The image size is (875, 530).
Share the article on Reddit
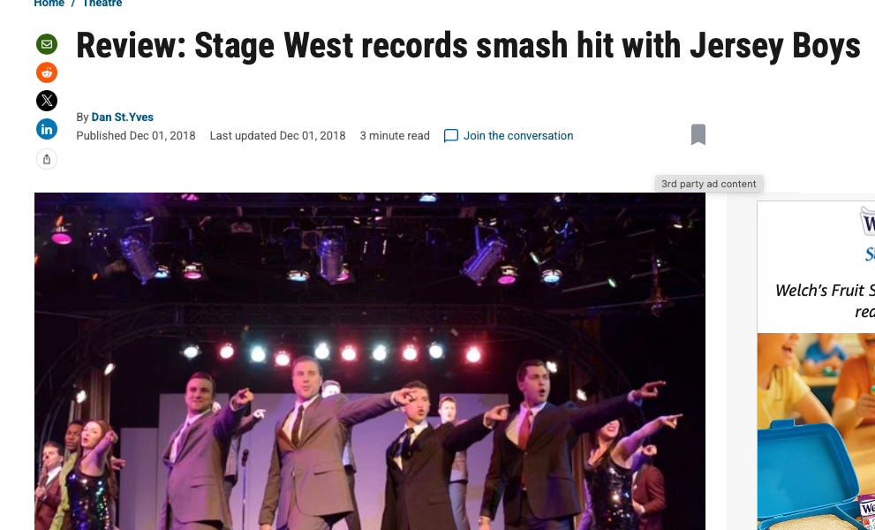click(47, 72)
